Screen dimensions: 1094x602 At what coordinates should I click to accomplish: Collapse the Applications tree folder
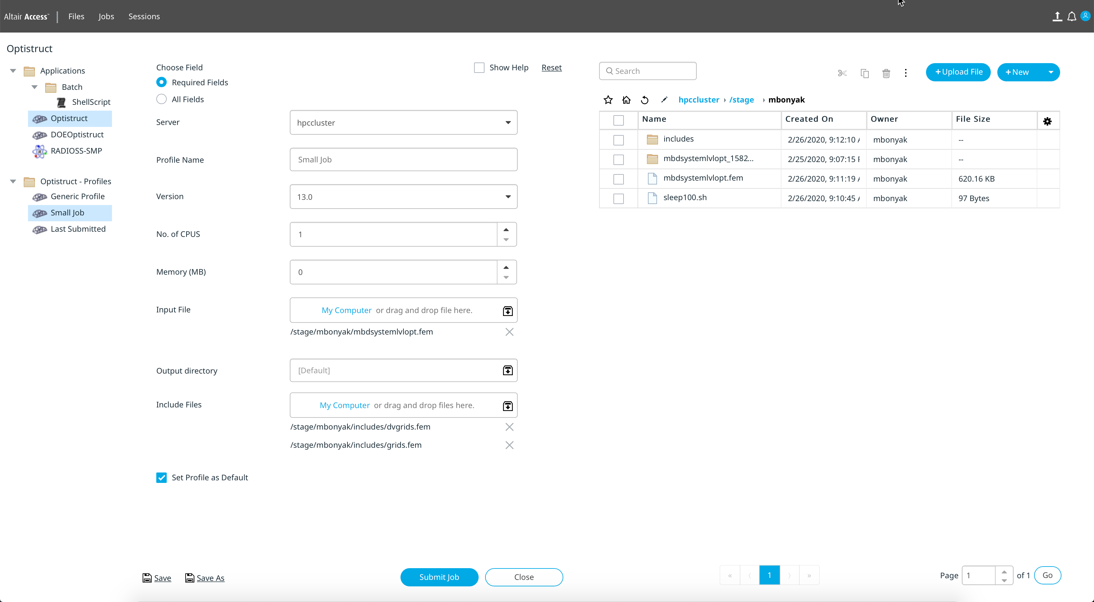click(13, 71)
